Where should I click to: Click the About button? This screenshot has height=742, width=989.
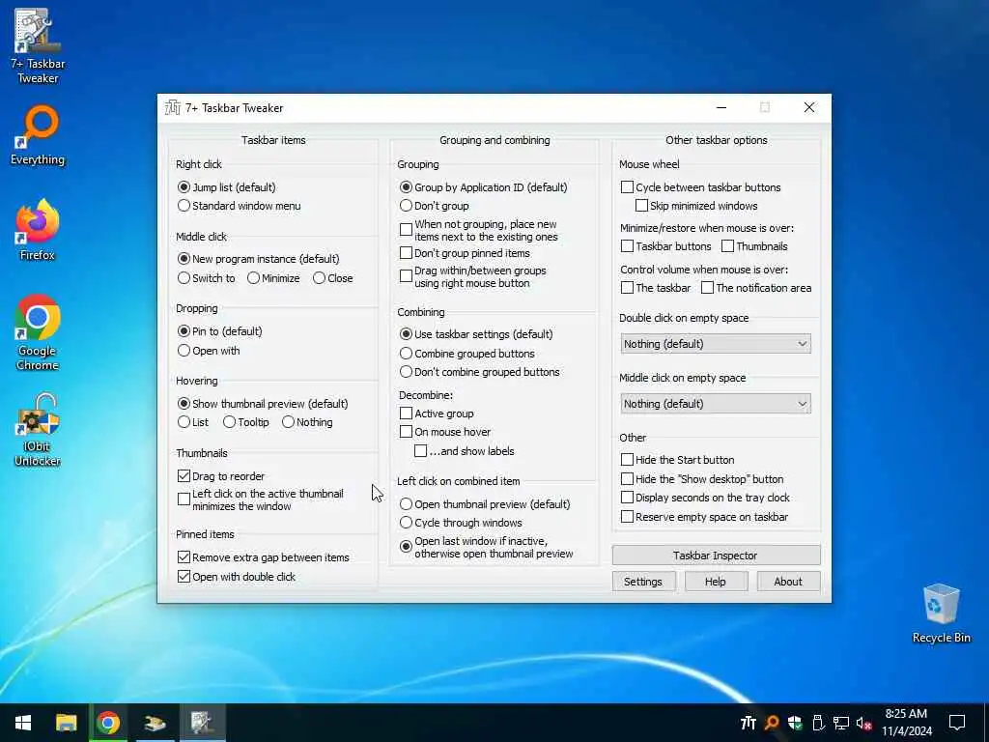coord(788,582)
